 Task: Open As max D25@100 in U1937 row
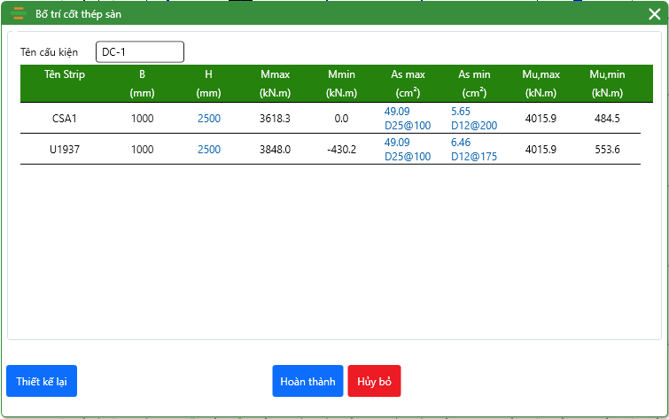coord(408,156)
